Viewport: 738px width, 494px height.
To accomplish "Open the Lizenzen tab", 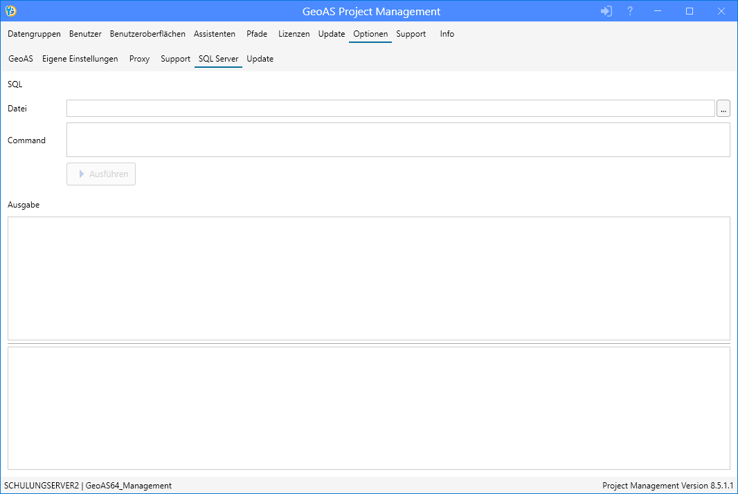I will click(x=294, y=34).
